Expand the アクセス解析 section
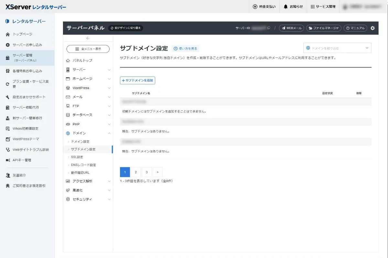The height and width of the screenshot is (258, 388). [88, 181]
